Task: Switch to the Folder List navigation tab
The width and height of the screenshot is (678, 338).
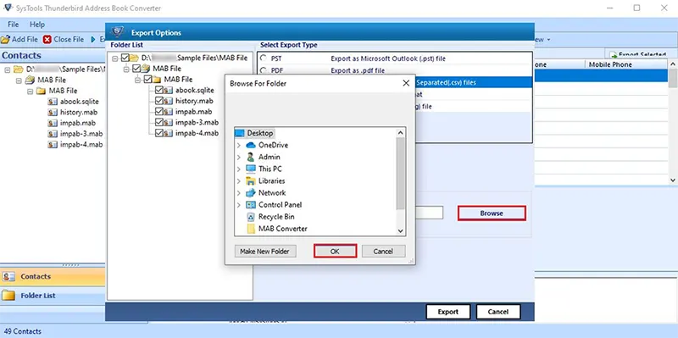Action: [53, 296]
